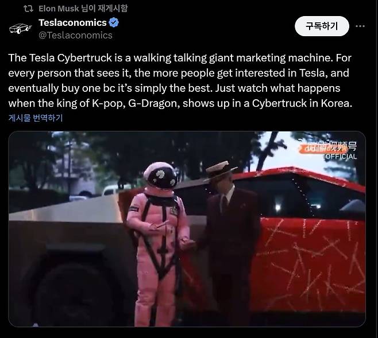This screenshot has width=378, height=338.
Task: Click the white van in the video background
Action: (x=113, y=190)
